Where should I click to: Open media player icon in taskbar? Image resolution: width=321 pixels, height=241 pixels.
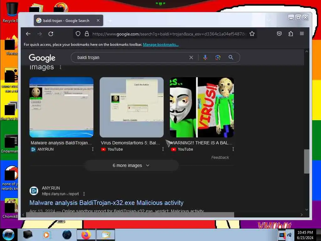pos(46,235)
